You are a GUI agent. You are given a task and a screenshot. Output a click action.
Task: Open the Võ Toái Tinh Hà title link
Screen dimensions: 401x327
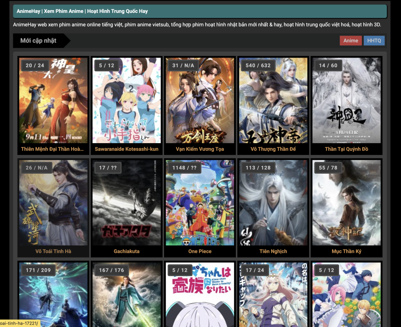pos(53,251)
